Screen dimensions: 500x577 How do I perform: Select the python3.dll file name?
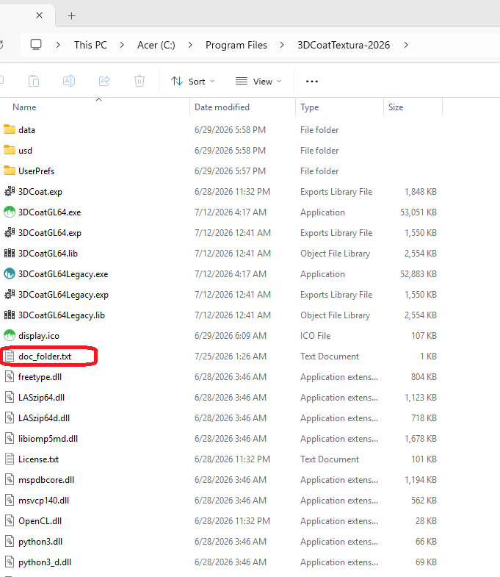(x=40, y=542)
